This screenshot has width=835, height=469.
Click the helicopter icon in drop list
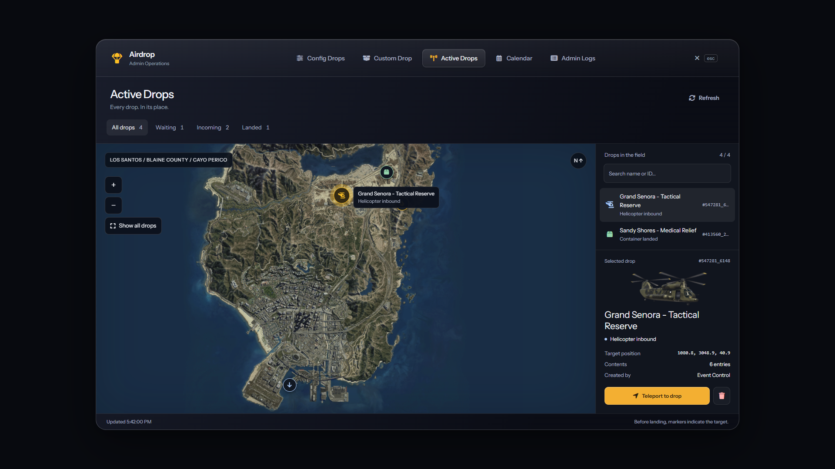click(x=610, y=205)
